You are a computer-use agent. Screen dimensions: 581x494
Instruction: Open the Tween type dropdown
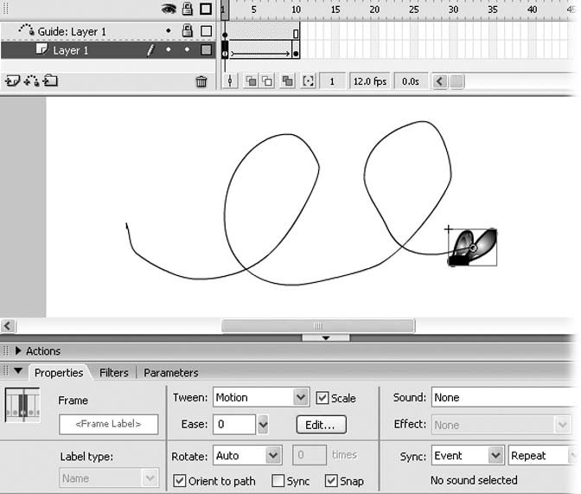300,398
